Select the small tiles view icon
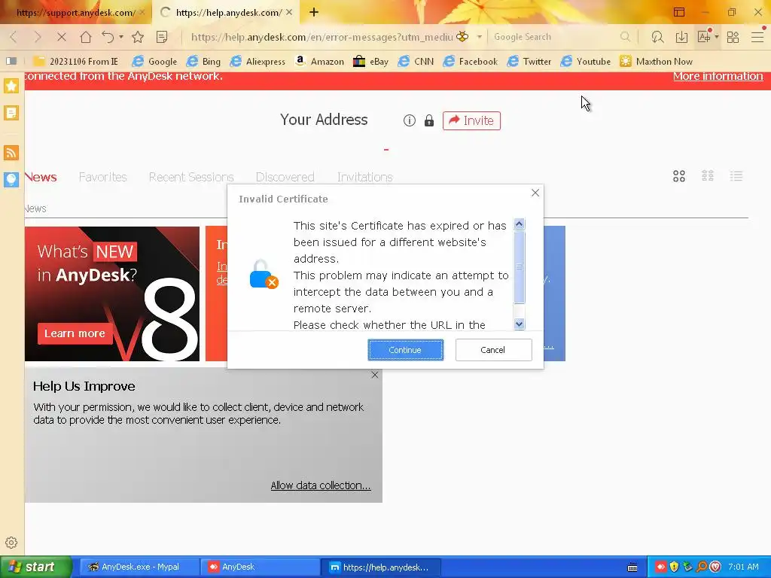Image resolution: width=771 pixels, height=578 pixels. click(708, 176)
